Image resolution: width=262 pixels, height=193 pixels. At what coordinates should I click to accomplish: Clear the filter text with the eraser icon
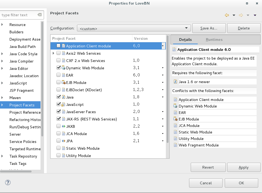[39, 15]
